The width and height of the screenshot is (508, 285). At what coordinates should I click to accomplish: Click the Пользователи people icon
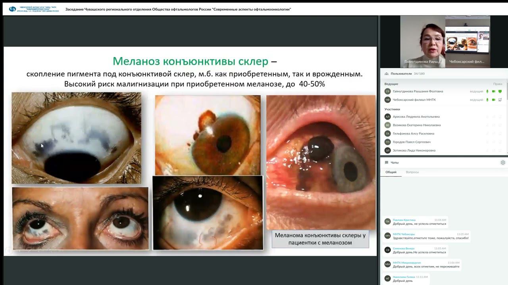[x=387, y=74]
